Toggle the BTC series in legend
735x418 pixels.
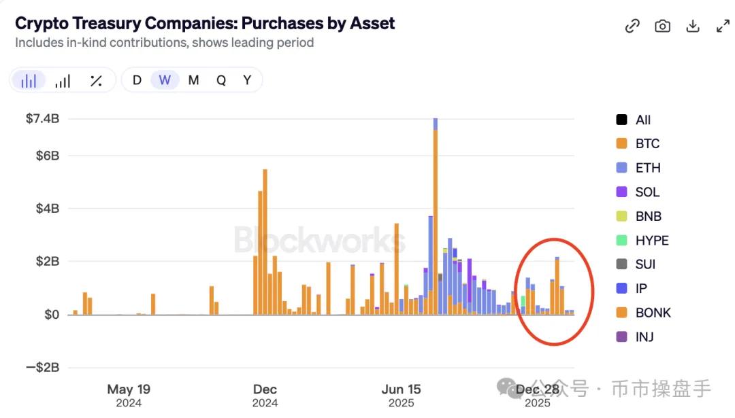pos(647,144)
